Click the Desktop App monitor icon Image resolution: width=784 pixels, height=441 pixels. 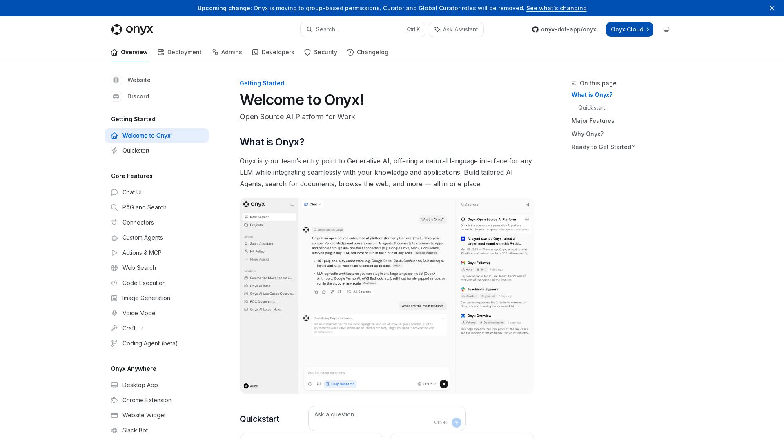click(x=114, y=385)
